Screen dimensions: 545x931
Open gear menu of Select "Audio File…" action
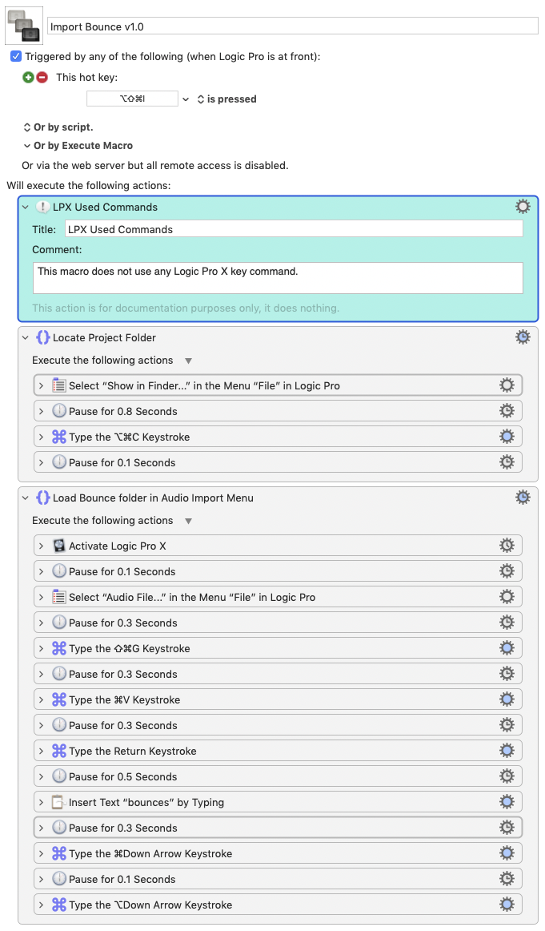507,596
